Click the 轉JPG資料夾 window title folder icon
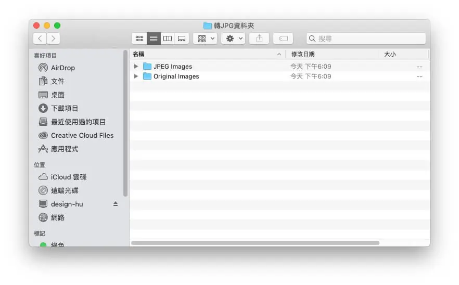 [207, 26]
